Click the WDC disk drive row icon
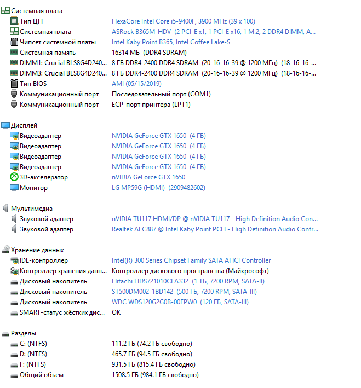This screenshot has width=361, height=388. tap(14, 303)
